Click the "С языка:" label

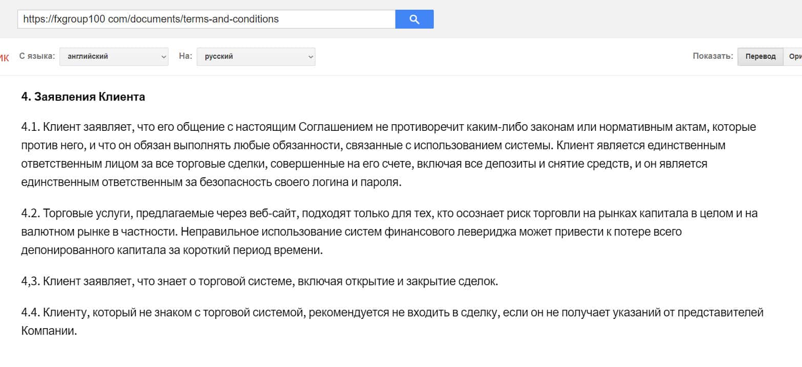pyautogui.click(x=37, y=56)
